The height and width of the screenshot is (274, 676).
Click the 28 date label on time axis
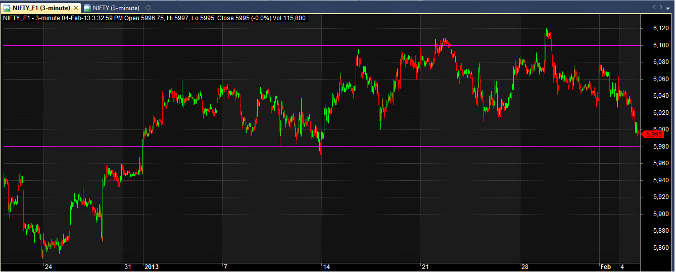(x=525, y=266)
